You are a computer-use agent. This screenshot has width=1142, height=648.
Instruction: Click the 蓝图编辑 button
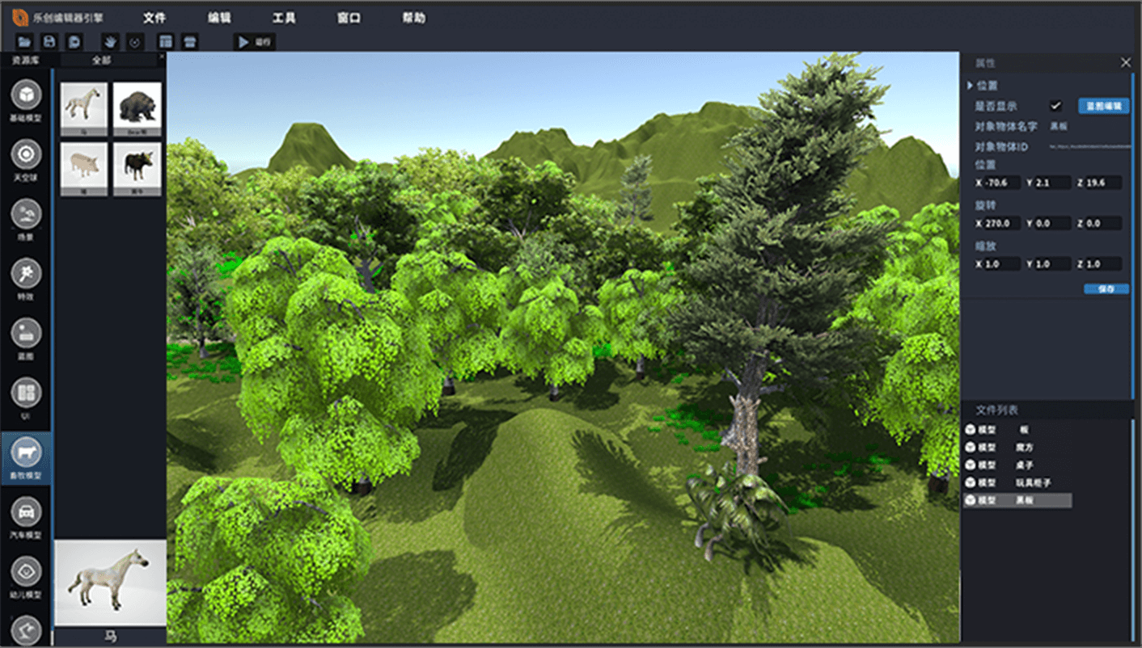pos(1103,106)
